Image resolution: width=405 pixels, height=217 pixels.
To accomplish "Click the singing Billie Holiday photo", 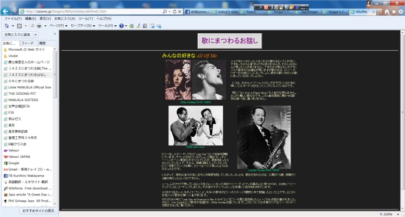I will point(209,80).
